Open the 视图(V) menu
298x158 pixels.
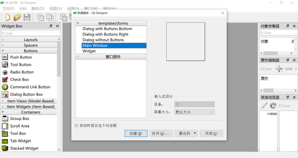pos(56,9)
